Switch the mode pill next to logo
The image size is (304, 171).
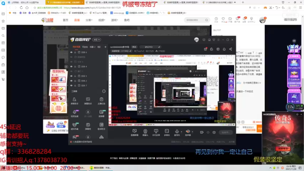(x=97, y=40)
